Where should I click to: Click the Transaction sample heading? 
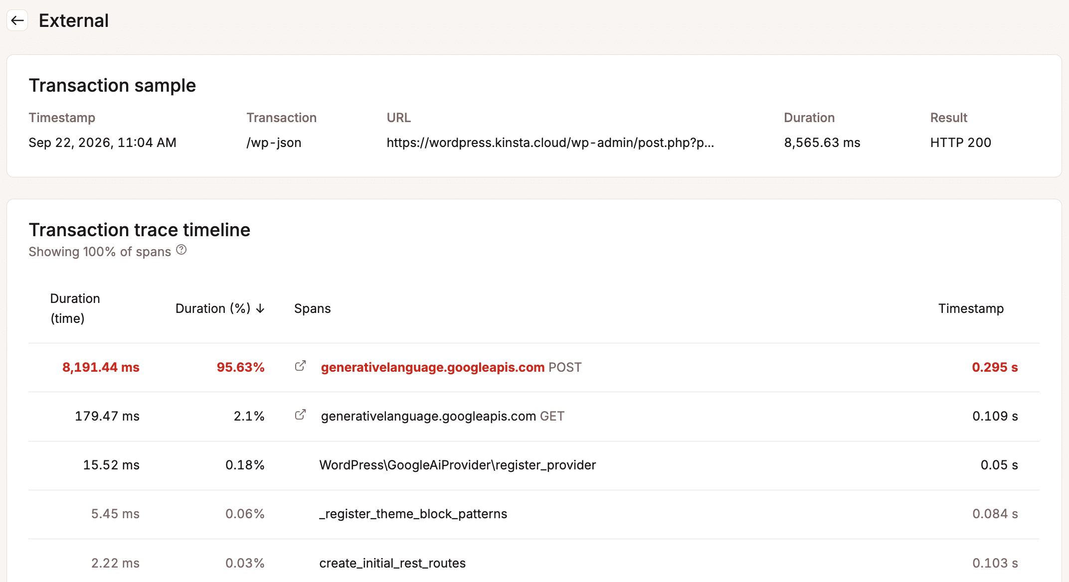pyautogui.click(x=112, y=85)
